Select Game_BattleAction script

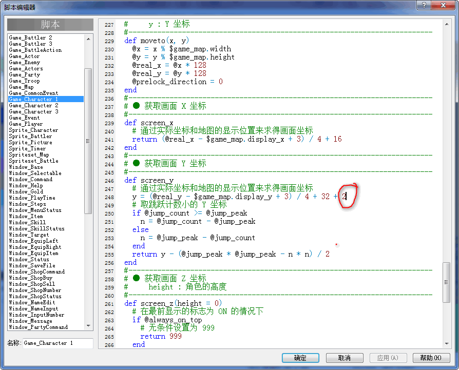pos(35,50)
